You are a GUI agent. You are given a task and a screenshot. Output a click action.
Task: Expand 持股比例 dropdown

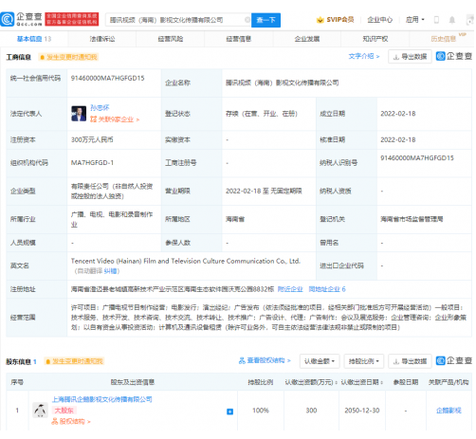364,361
